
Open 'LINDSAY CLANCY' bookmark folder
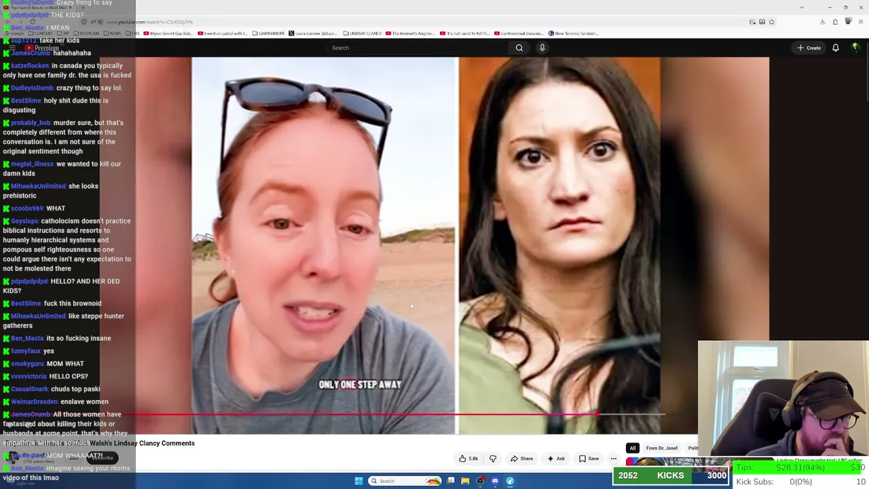click(x=363, y=33)
